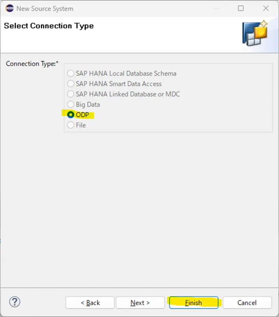Click the Connection Type field label

[32, 64]
